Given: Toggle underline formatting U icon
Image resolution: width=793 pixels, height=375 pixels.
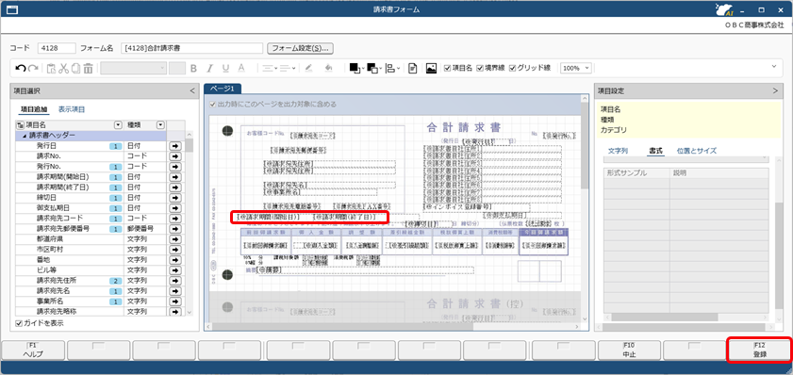Looking at the screenshot, I should click(225, 68).
